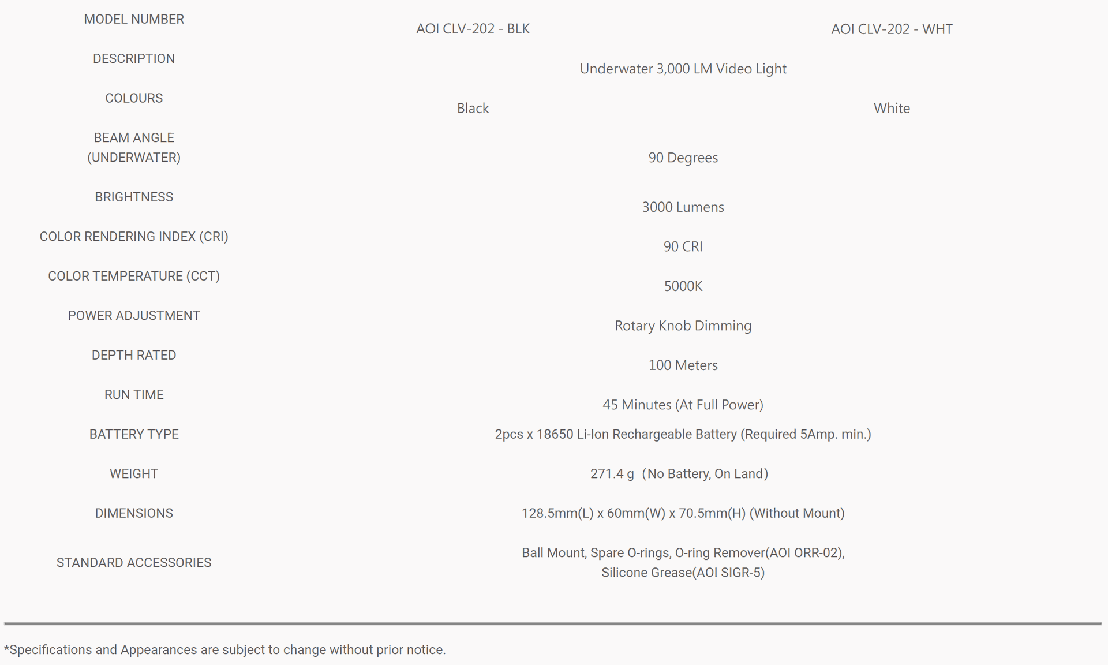
Task: Click the Black colour value
Action: 473,108
